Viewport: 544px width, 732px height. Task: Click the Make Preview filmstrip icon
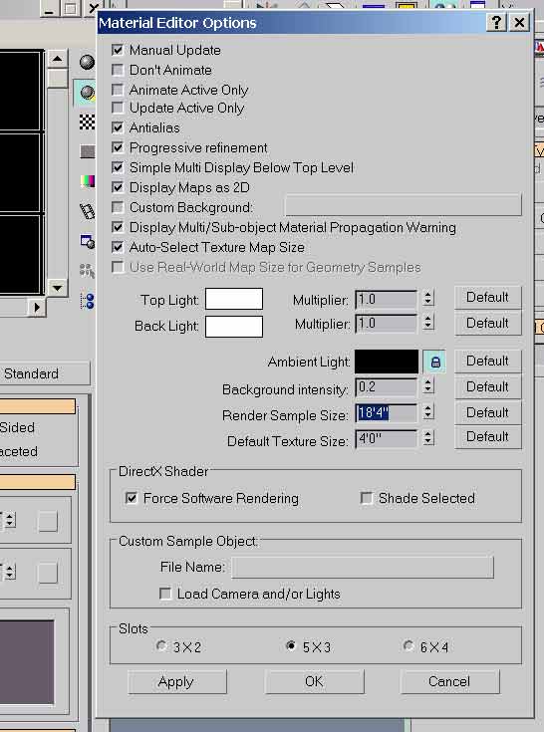pos(87,211)
